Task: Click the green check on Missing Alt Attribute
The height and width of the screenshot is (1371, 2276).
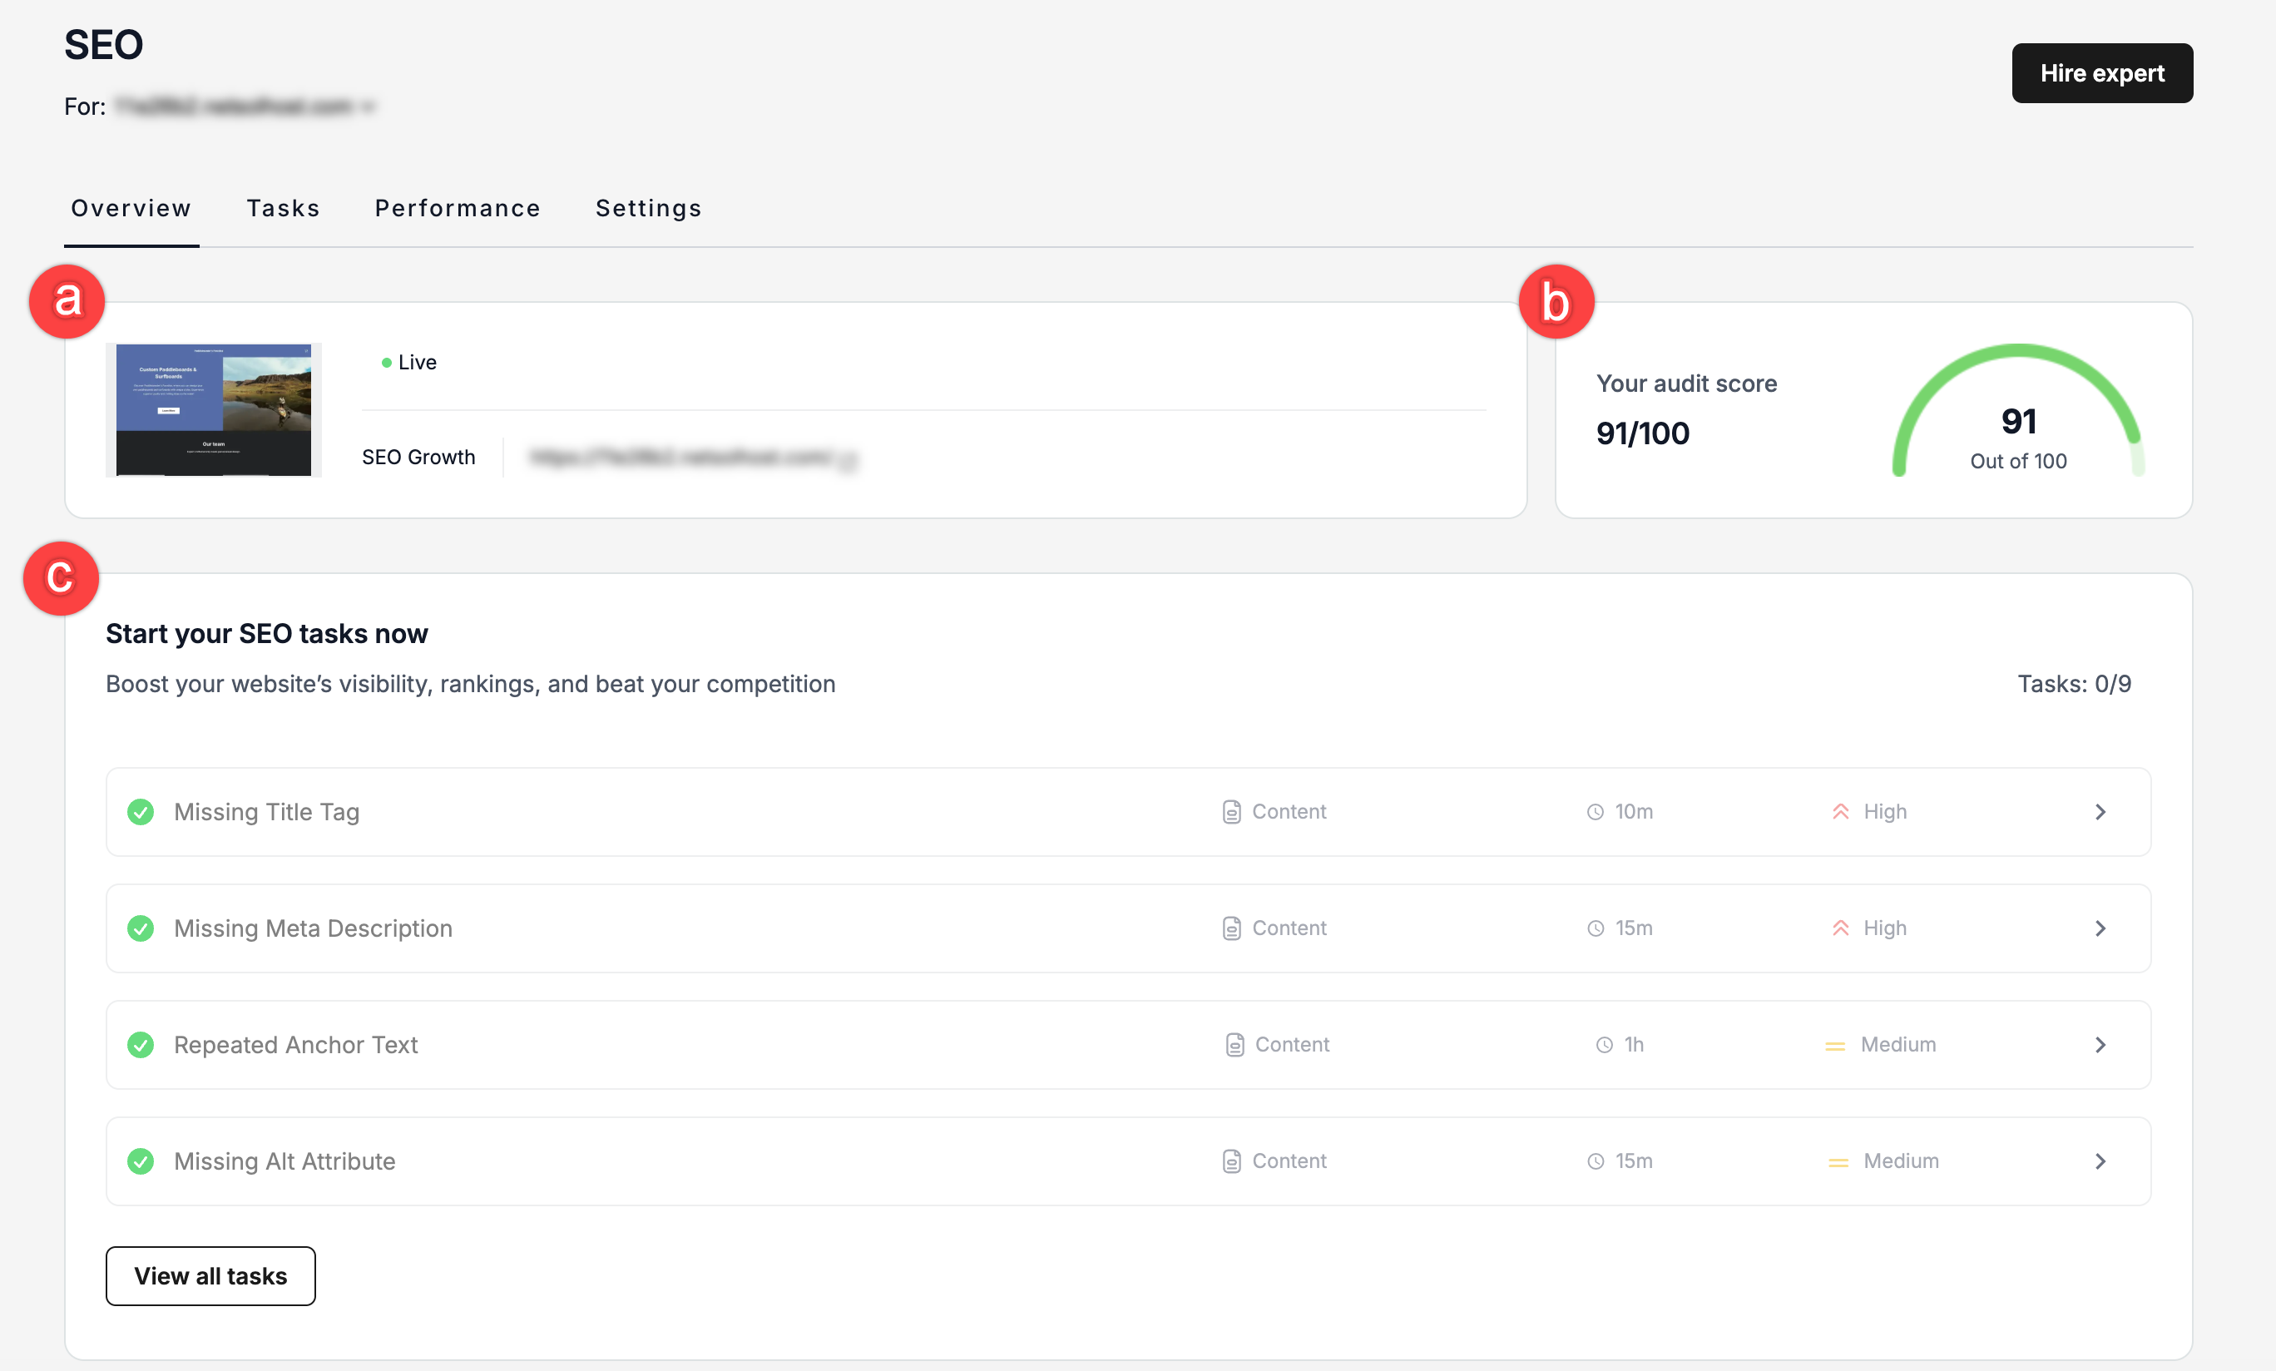Action: [141, 1161]
